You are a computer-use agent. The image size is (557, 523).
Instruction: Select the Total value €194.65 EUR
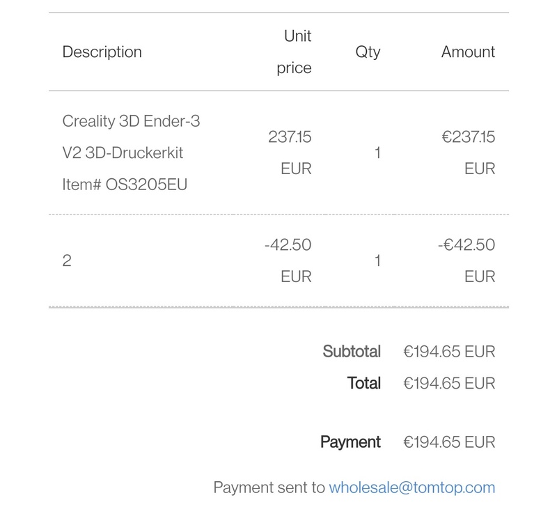pos(449,383)
